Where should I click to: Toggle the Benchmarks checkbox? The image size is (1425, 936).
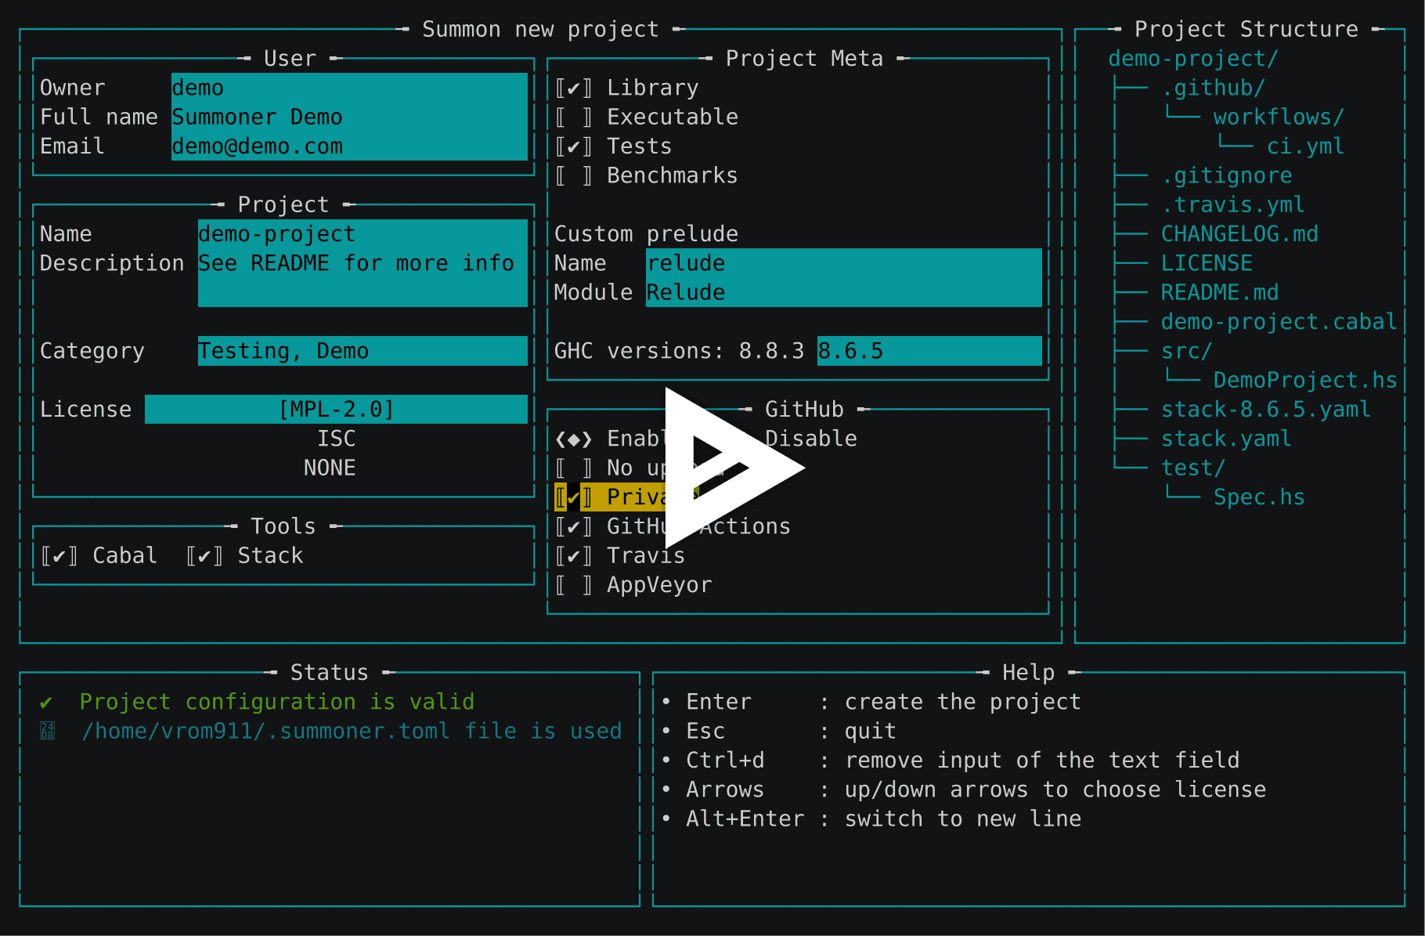coord(573,175)
